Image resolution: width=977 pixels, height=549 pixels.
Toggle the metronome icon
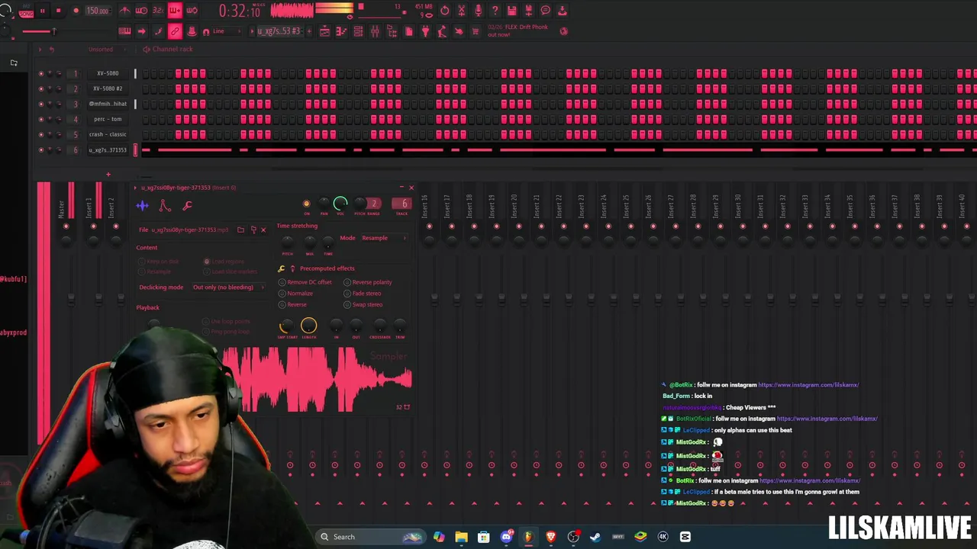124,11
